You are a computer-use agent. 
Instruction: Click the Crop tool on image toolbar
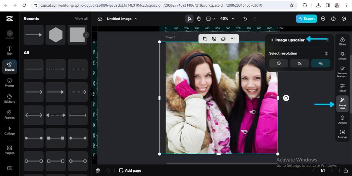click(205, 39)
